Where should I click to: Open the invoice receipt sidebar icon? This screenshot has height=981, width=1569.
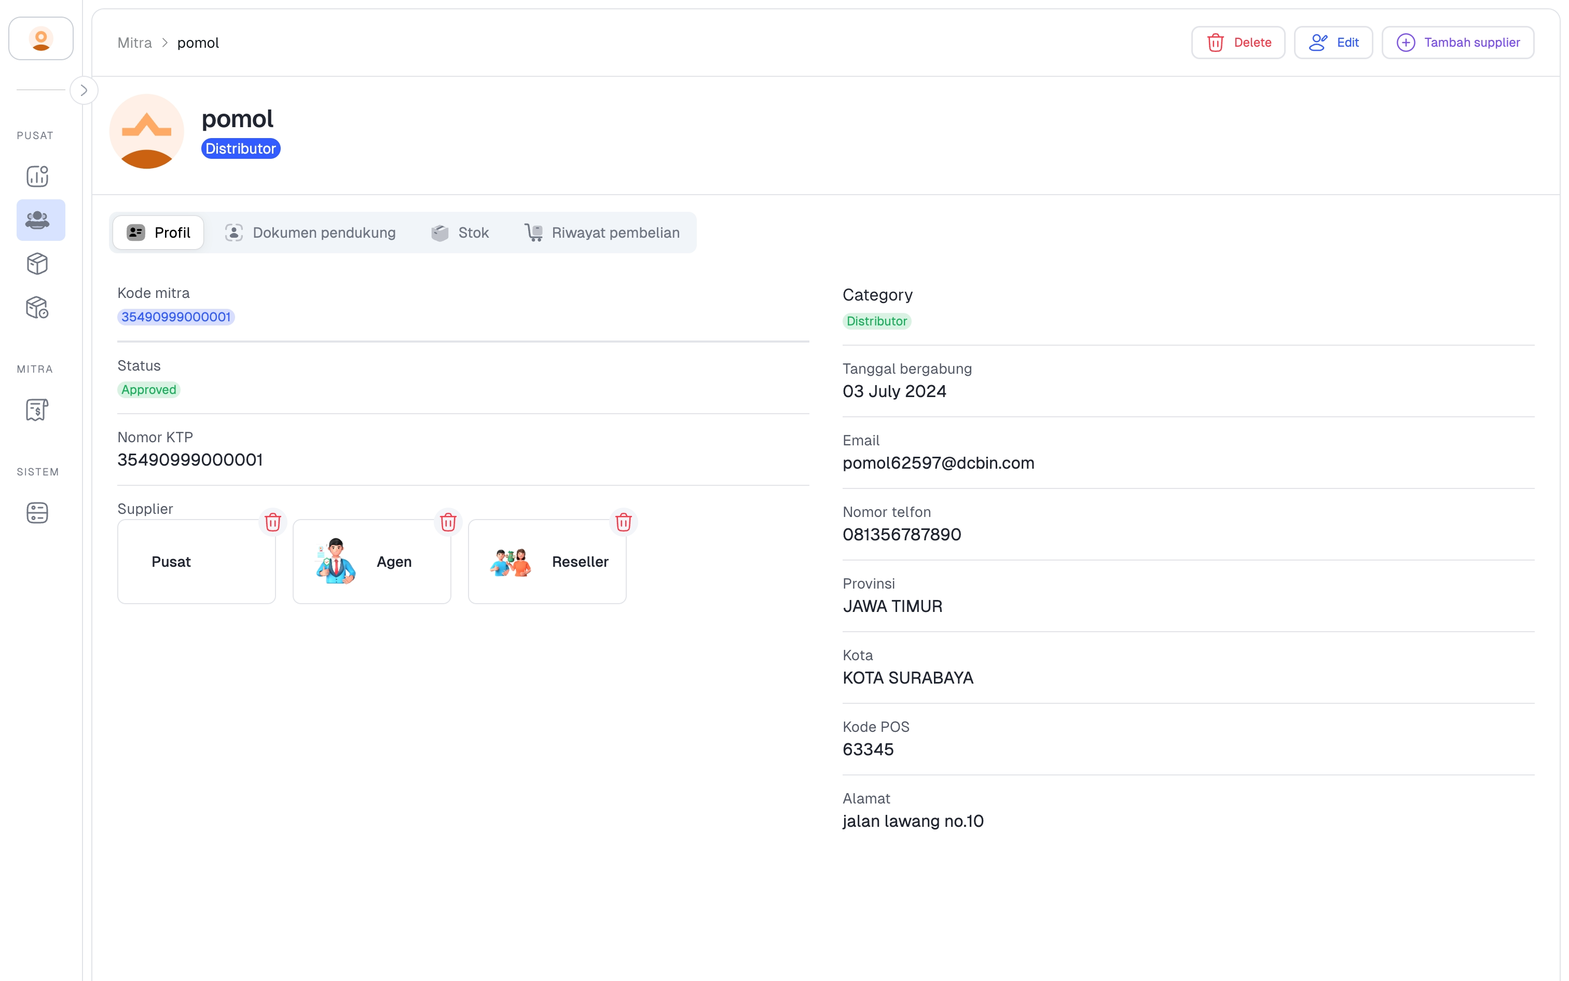click(37, 410)
